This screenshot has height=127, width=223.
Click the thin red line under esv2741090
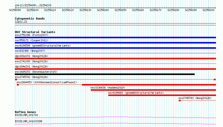point(115,63)
